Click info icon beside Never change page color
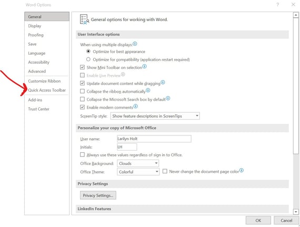The image size is (300, 227). (242, 170)
